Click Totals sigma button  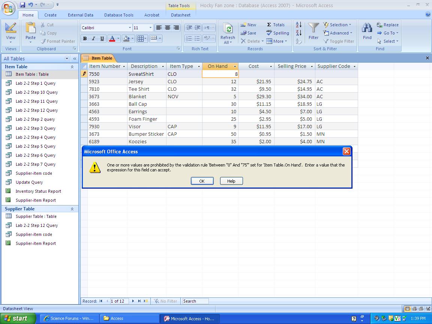pyautogui.click(x=276, y=25)
